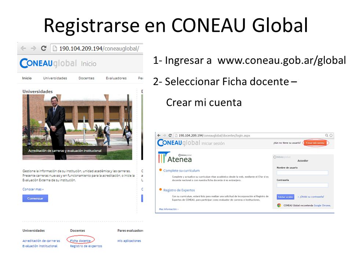Open the 'Ficha docente' link

coord(80,241)
